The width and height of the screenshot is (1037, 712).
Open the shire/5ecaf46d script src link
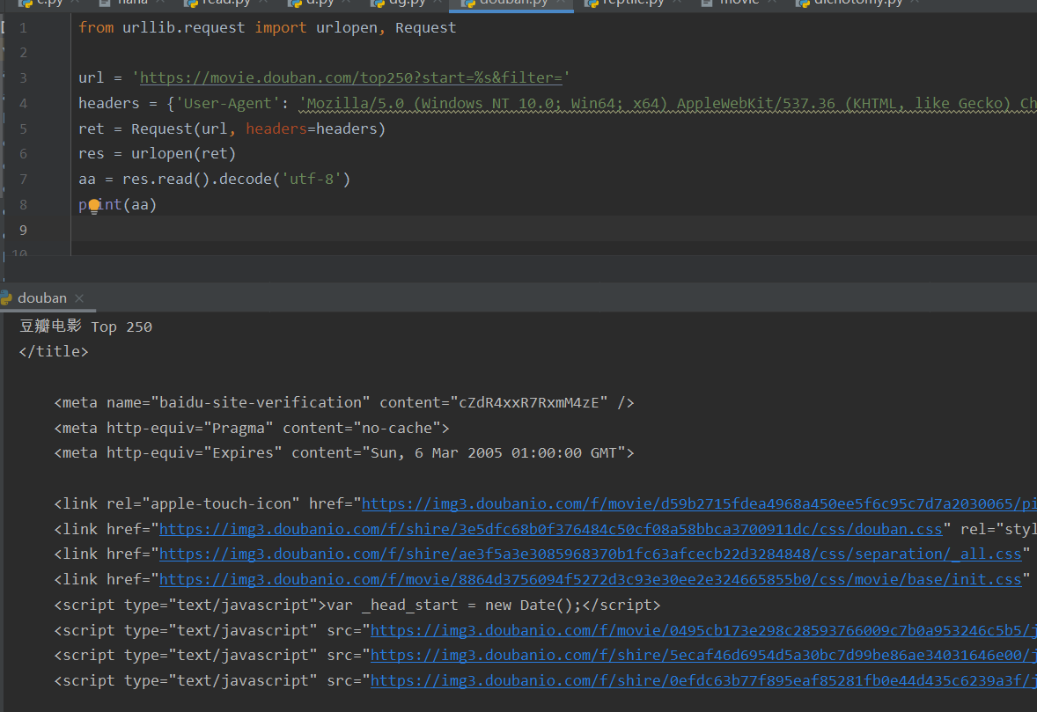703,655
